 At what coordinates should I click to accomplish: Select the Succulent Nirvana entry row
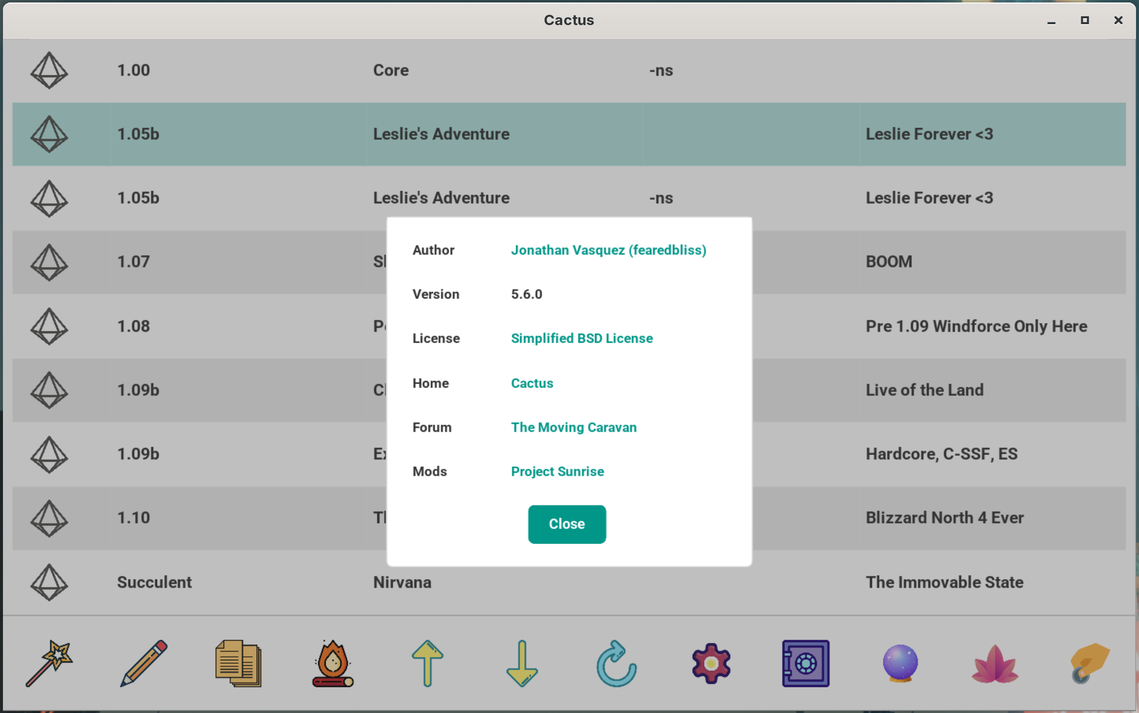click(x=569, y=583)
